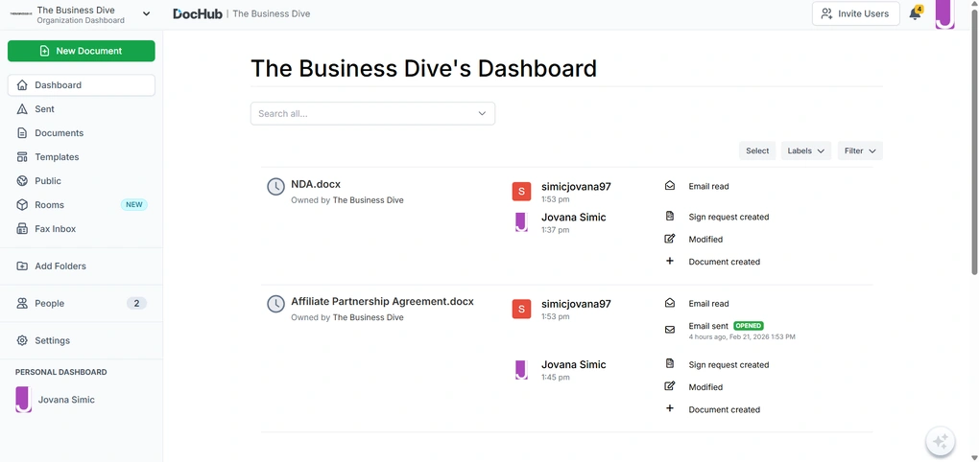The image size is (979, 462).
Task: Click Jovana Simic name in Affiliate Partnership row
Action: point(573,365)
